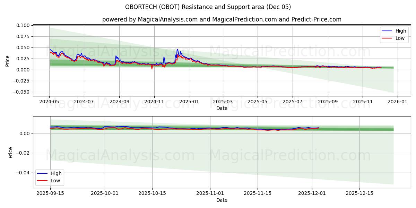Image resolution: width=416 pixels, height=208 pixels.
Task: Click the red Low legend marker in top legend
Action: (x=387, y=37)
